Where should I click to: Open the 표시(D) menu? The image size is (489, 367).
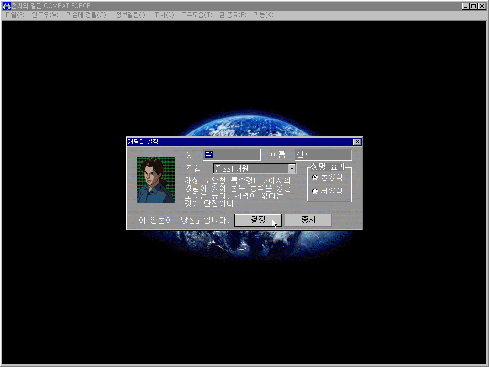(x=164, y=15)
